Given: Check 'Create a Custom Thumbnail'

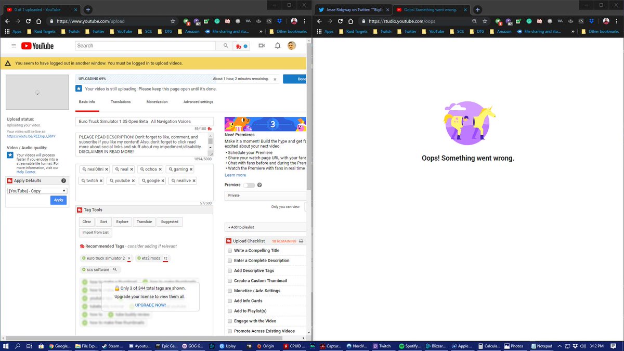Looking at the screenshot, I should 230,281.
